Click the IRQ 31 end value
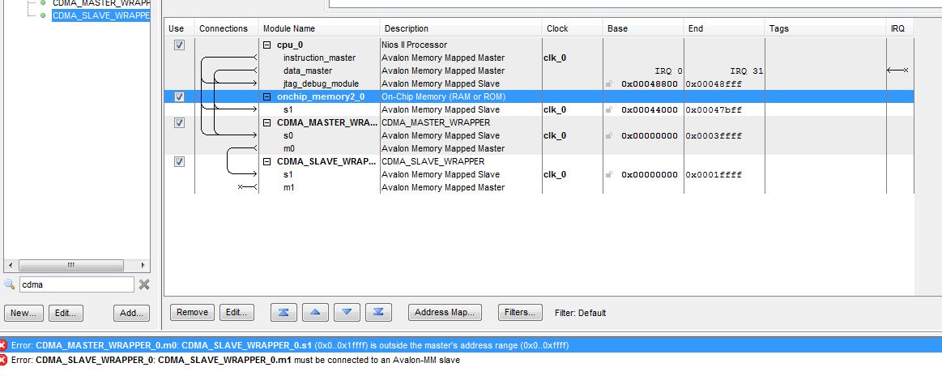 [747, 70]
